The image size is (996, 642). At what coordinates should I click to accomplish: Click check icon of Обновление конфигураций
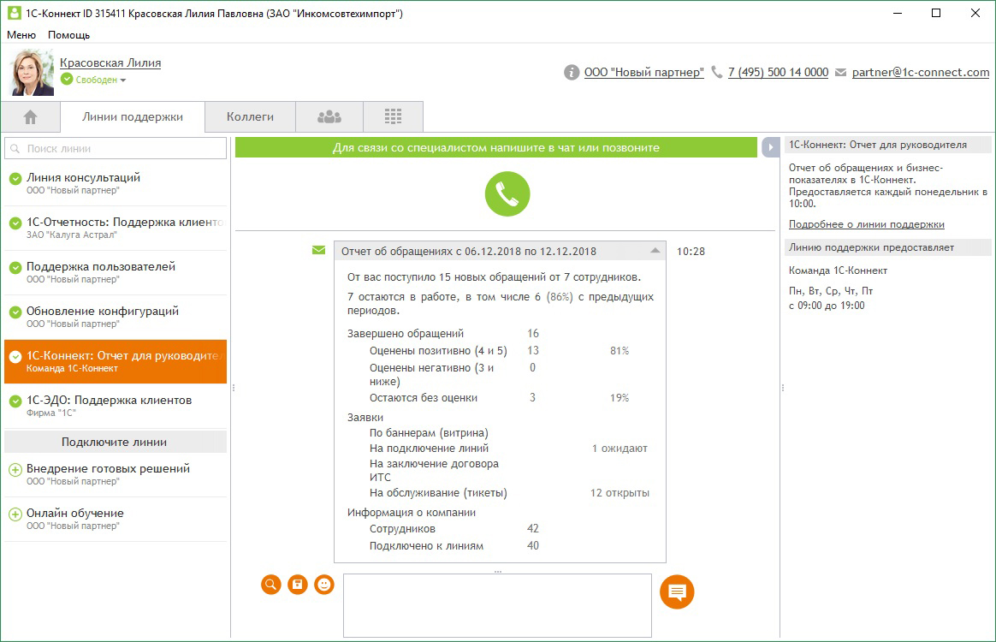pos(15,312)
